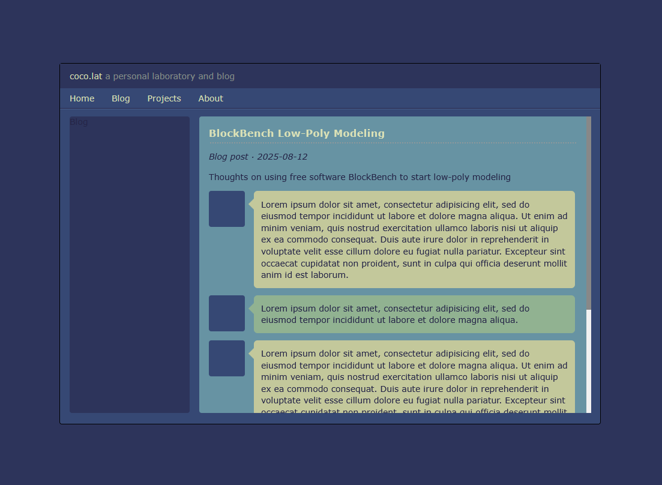
Task: Click the vertical scrollbar thumb in post panel
Action: click(589, 213)
